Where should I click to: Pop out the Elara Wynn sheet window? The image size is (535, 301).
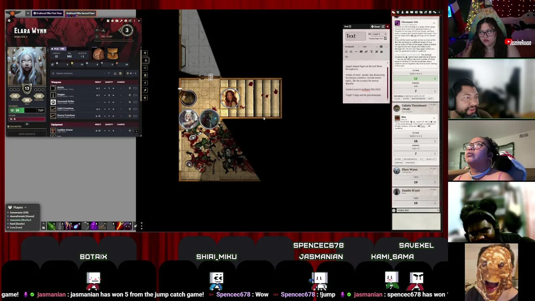[x=130, y=21]
